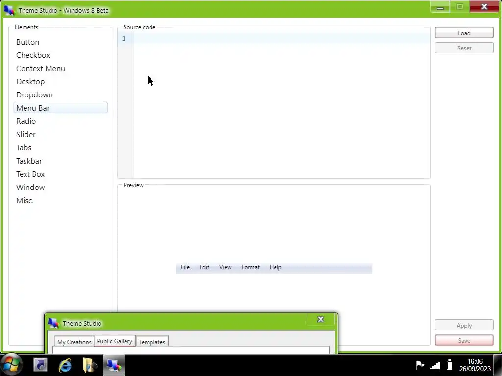Select Slider element in list
The image size is (502, 376).
click(x=60, y=134)
